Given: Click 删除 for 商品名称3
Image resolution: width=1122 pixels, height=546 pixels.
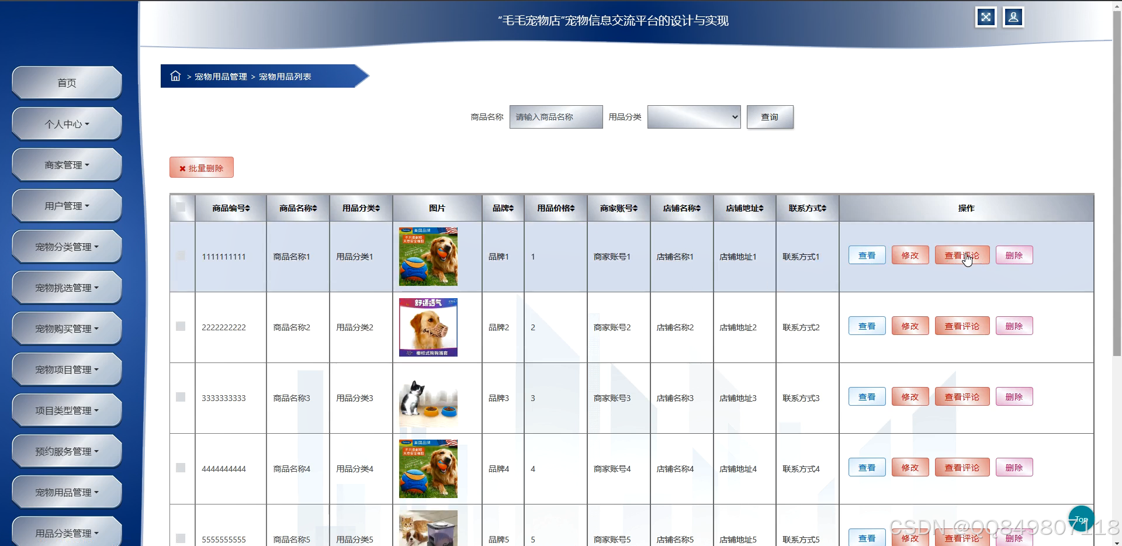Looking at the screenshot, I should [x=1014, y=397].
